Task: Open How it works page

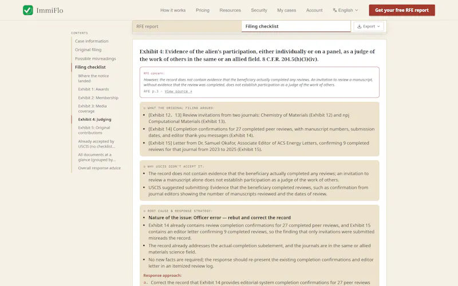Action: tap(173, 10)
